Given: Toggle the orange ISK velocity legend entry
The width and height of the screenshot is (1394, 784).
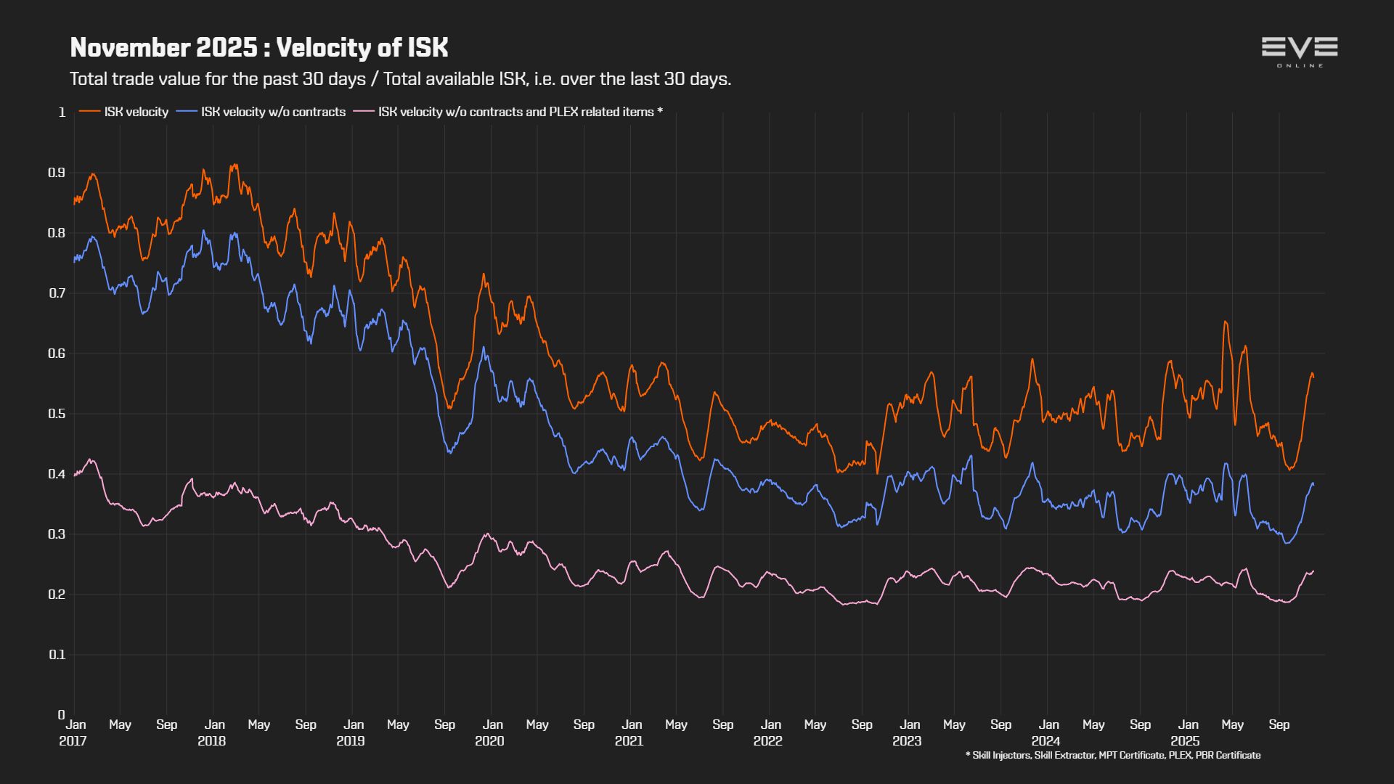Looking at the screenshot, I should [x=123, y=112].
